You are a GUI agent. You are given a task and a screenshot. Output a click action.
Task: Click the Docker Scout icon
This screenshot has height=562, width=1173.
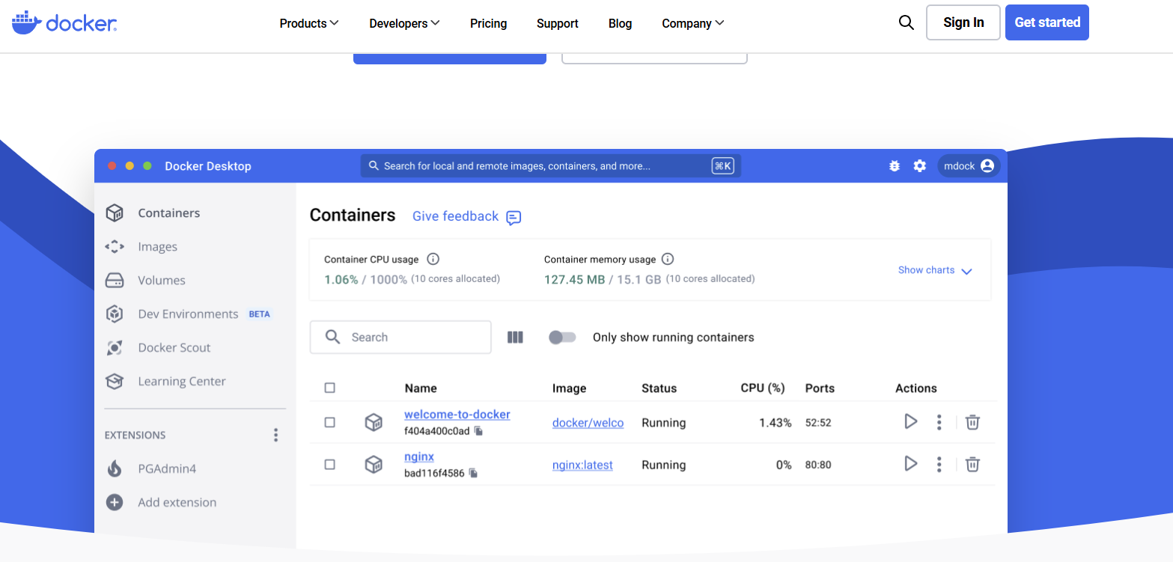pos(115,348)
